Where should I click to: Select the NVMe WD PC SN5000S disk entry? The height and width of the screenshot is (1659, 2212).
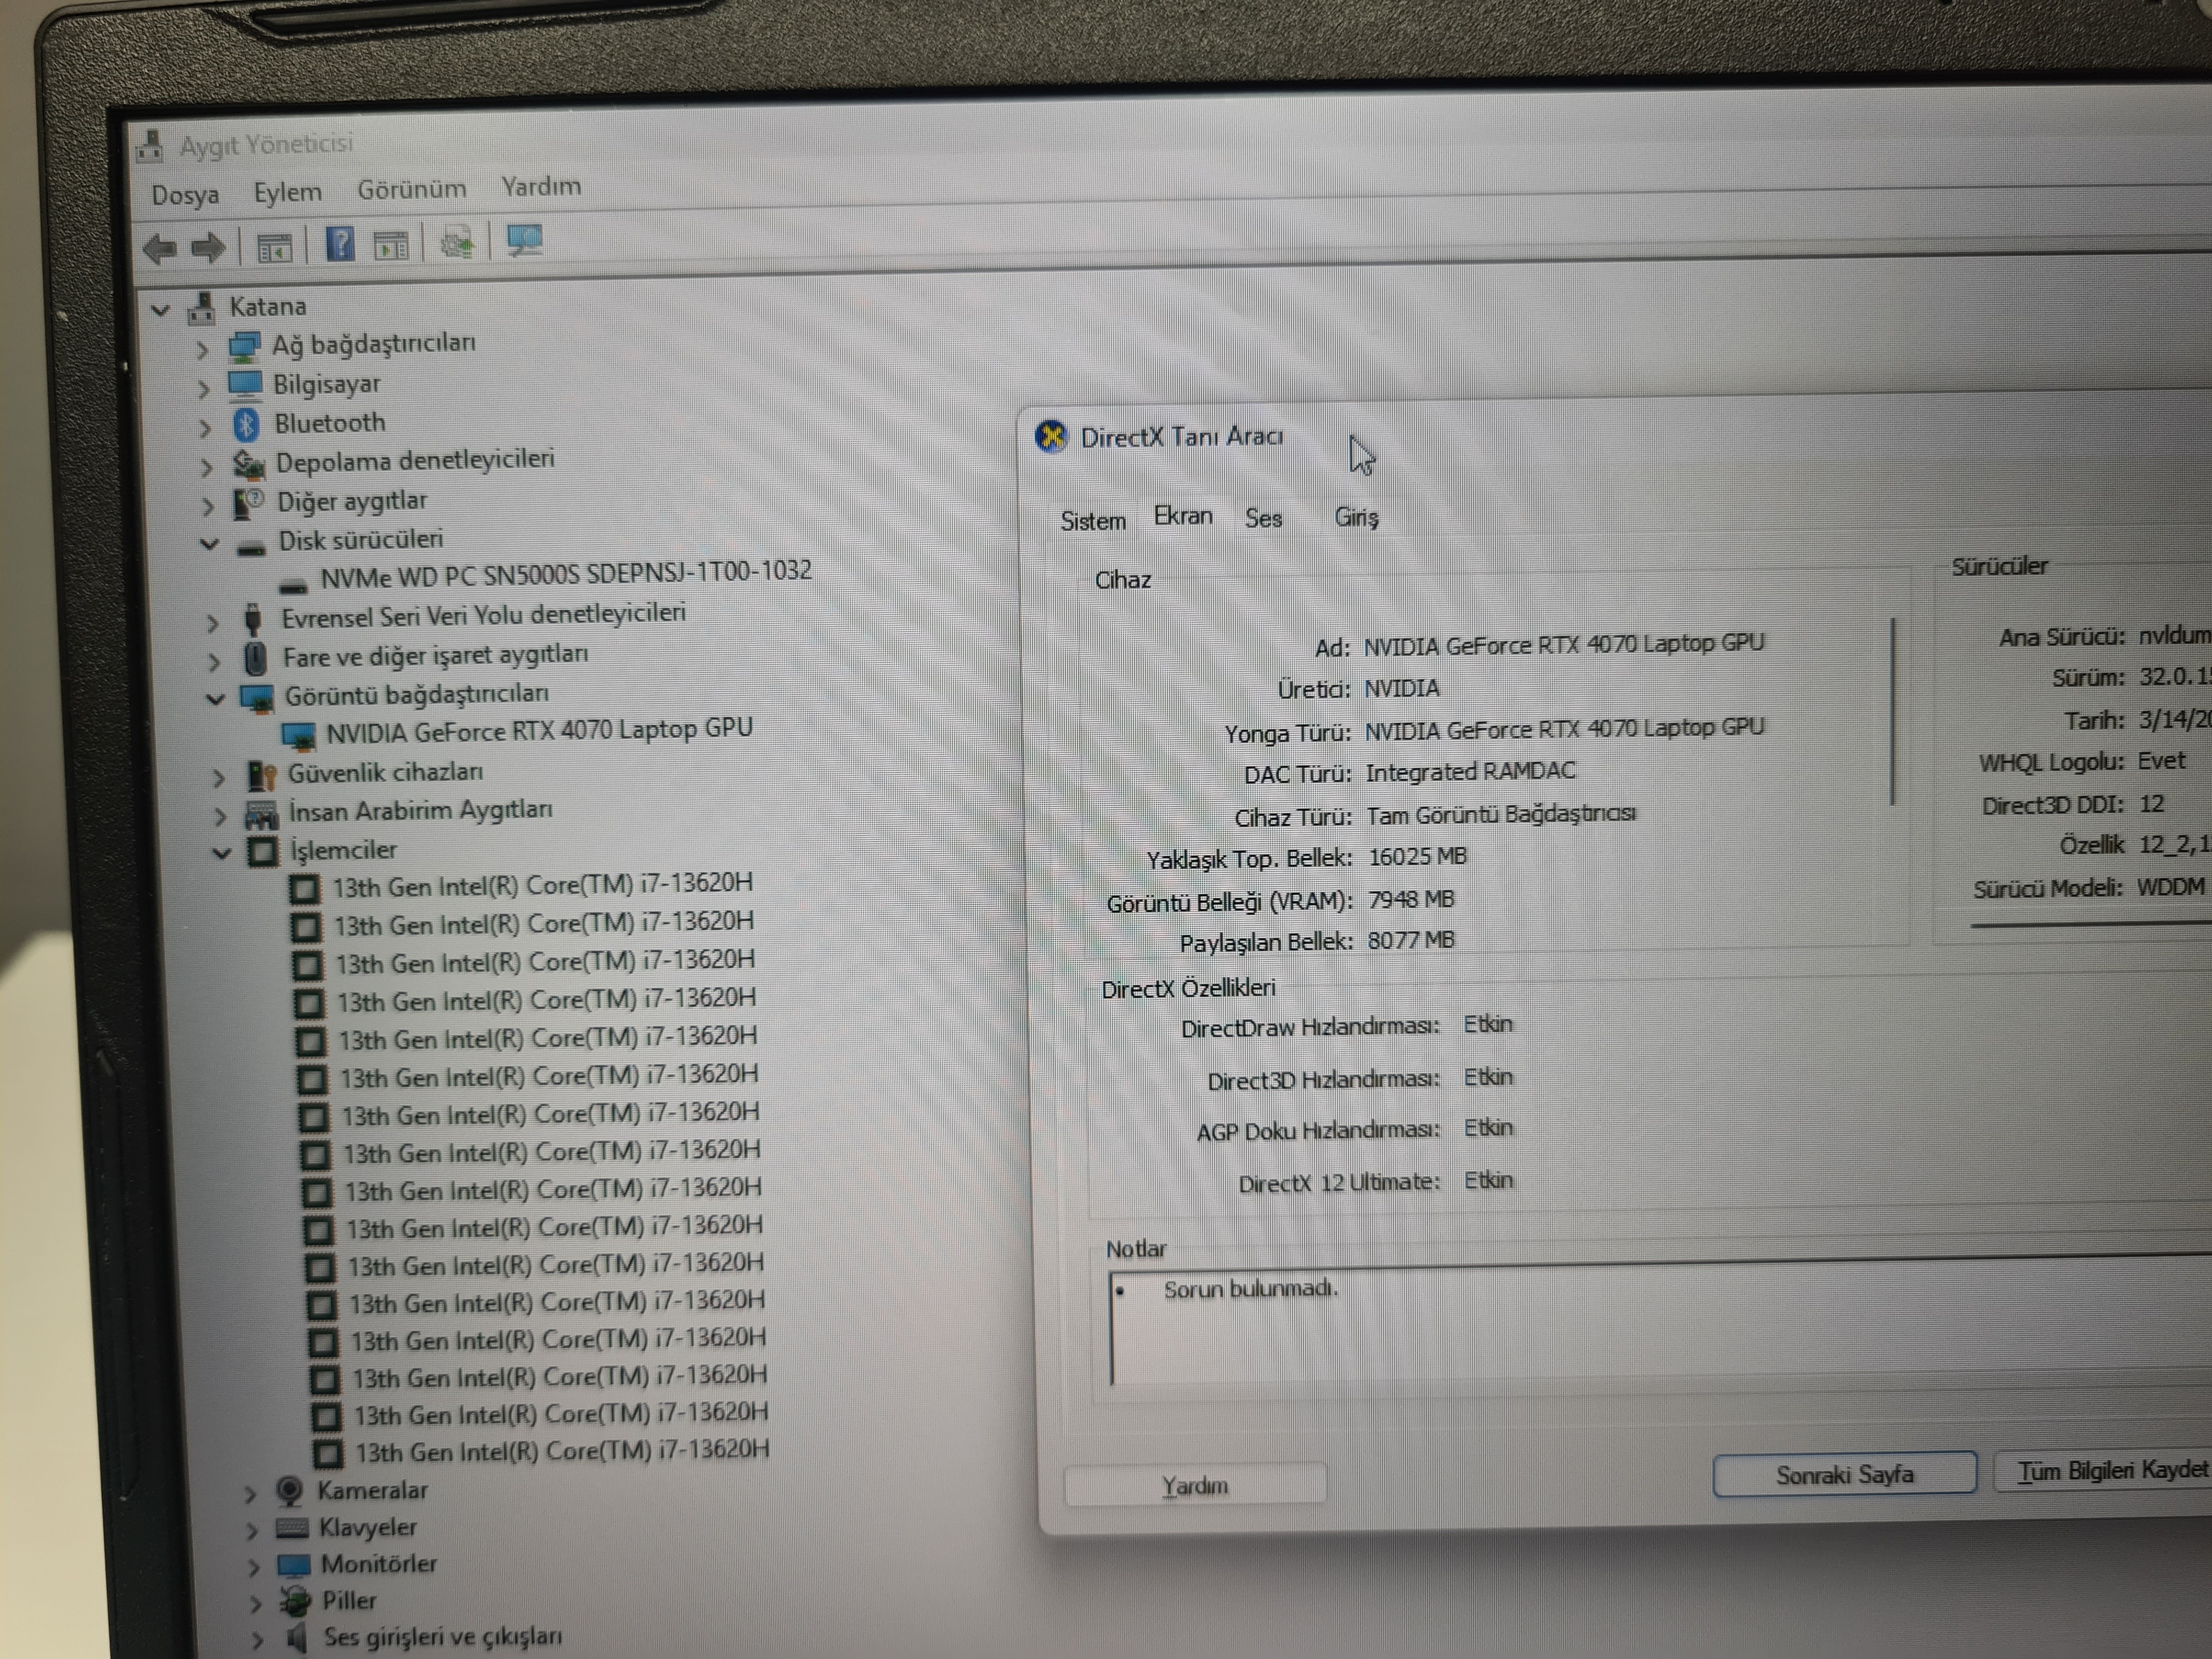tap(565, 573)
